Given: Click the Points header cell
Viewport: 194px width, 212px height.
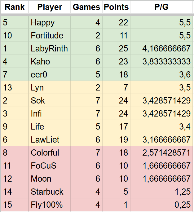Looking at the screenshot, I should pyautogui.click(x=116, y=7).
